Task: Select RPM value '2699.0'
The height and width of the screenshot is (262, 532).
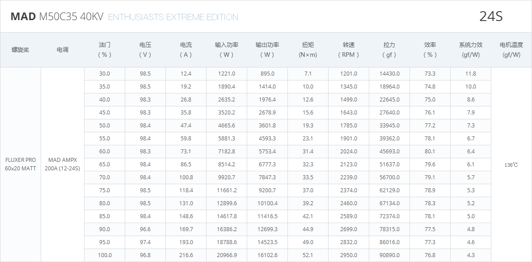Action: (349, 229)
